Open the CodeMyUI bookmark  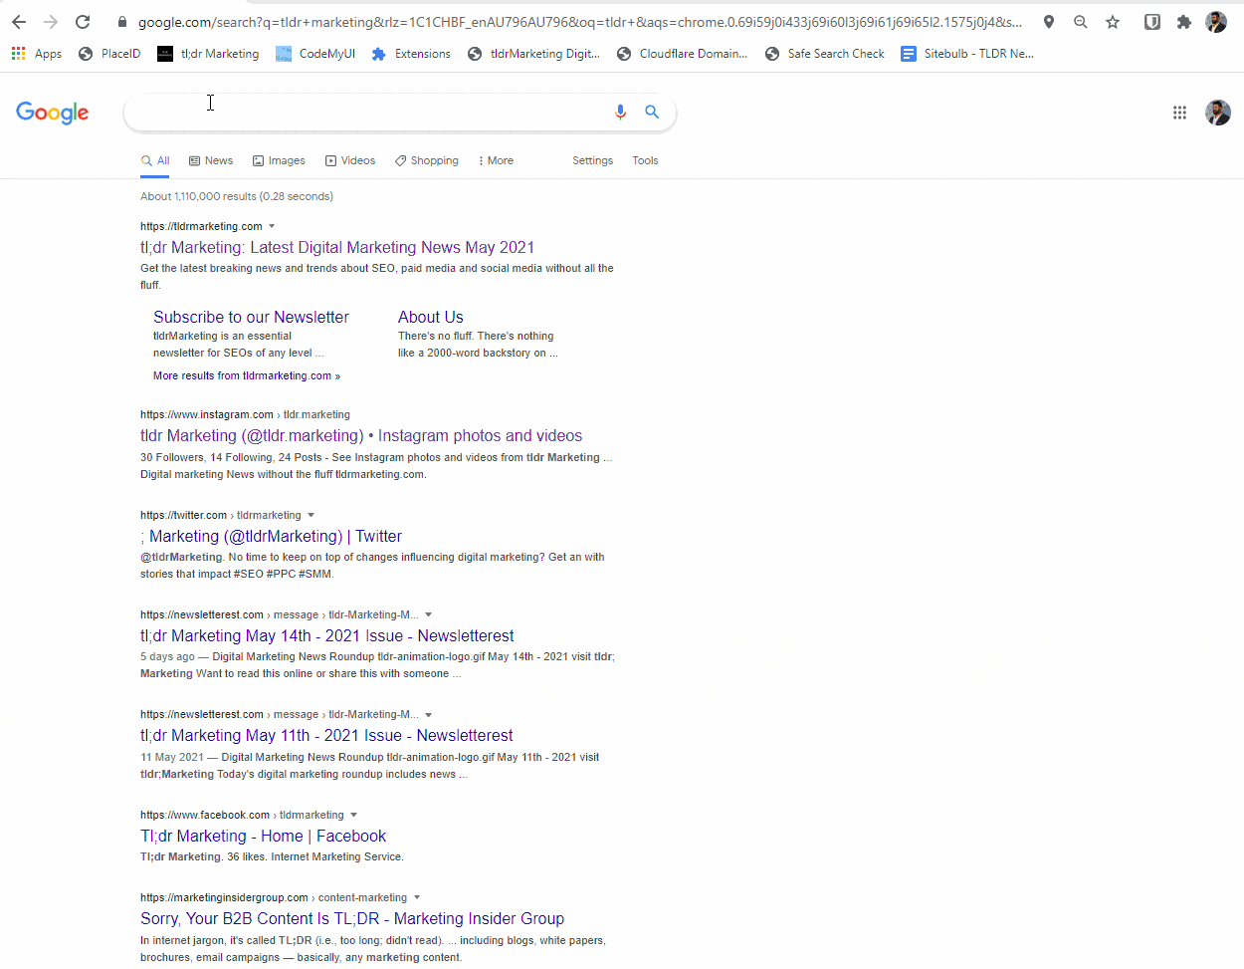tap(315, 54)
